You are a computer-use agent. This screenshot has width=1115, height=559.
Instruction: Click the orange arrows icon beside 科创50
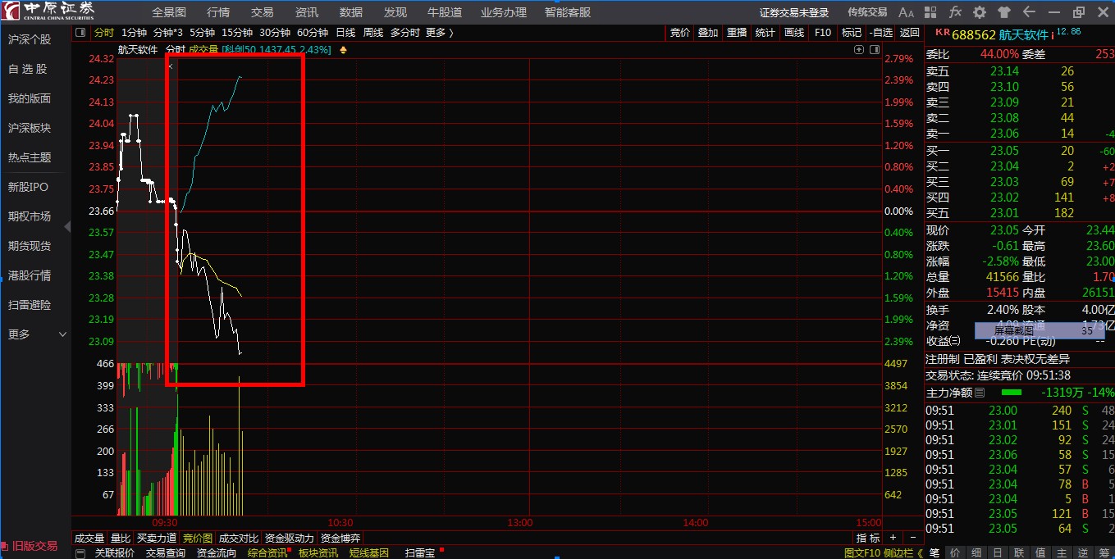click(343, 50)
